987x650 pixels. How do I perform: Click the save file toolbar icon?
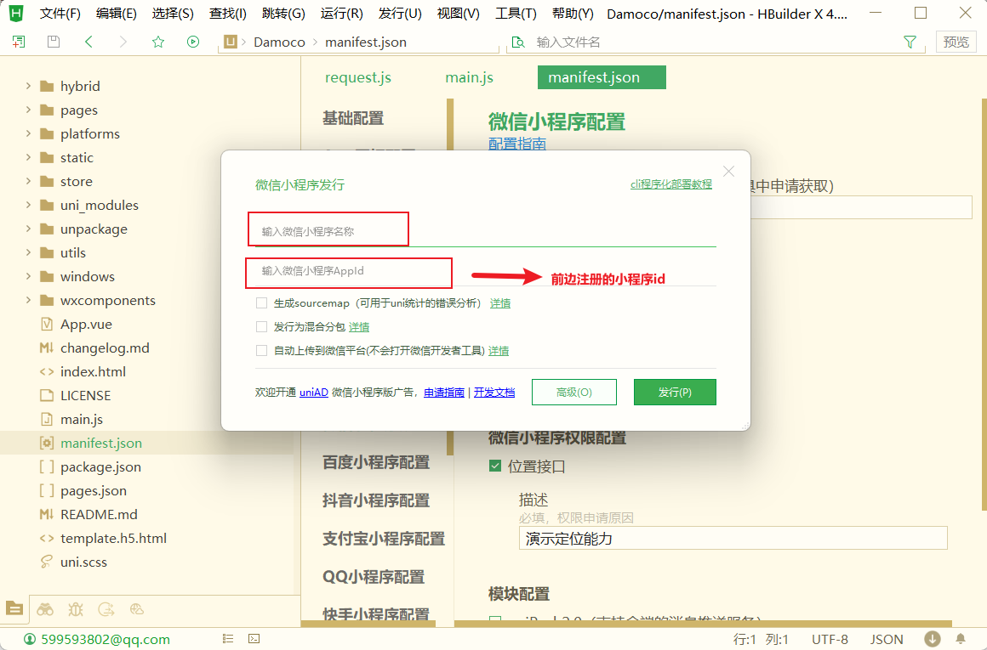(54, 42)
